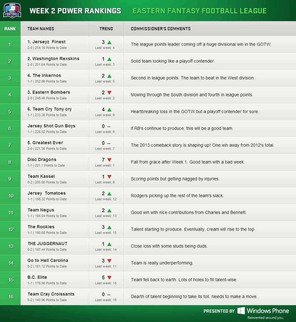
Task: Click the Windows Phone logo
Action: 263,311
